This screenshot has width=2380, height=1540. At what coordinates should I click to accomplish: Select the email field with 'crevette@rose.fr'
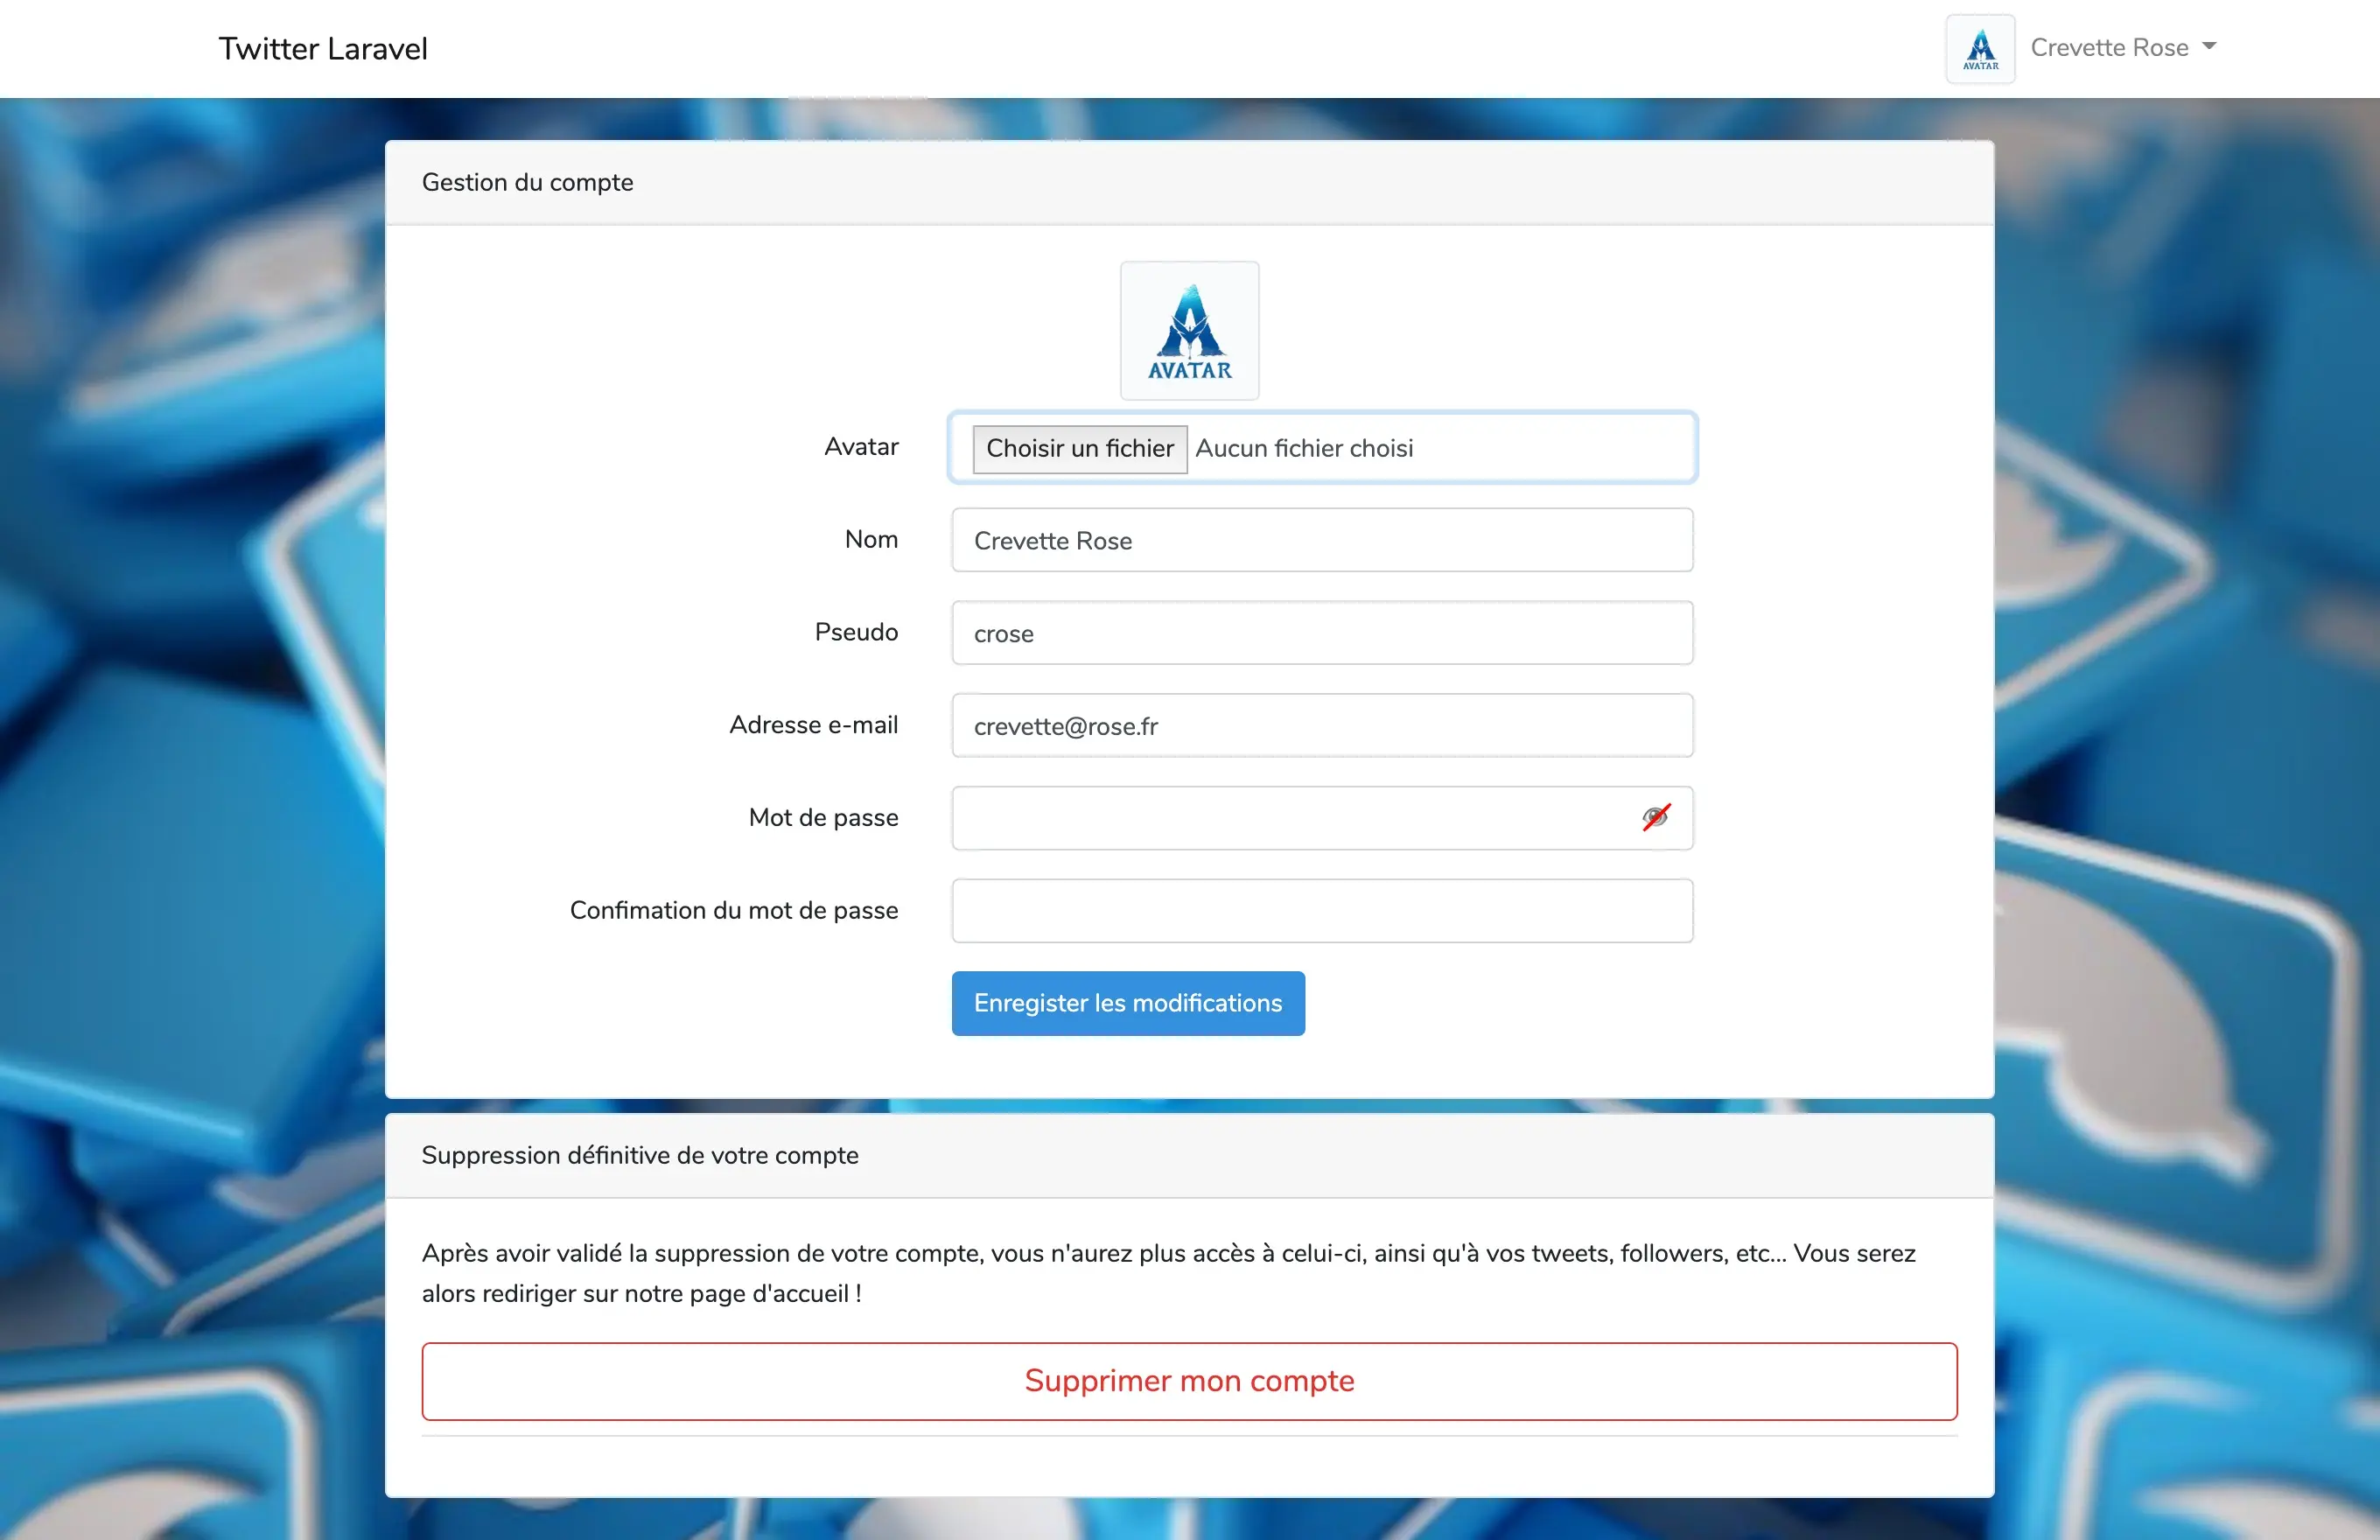1322,725
